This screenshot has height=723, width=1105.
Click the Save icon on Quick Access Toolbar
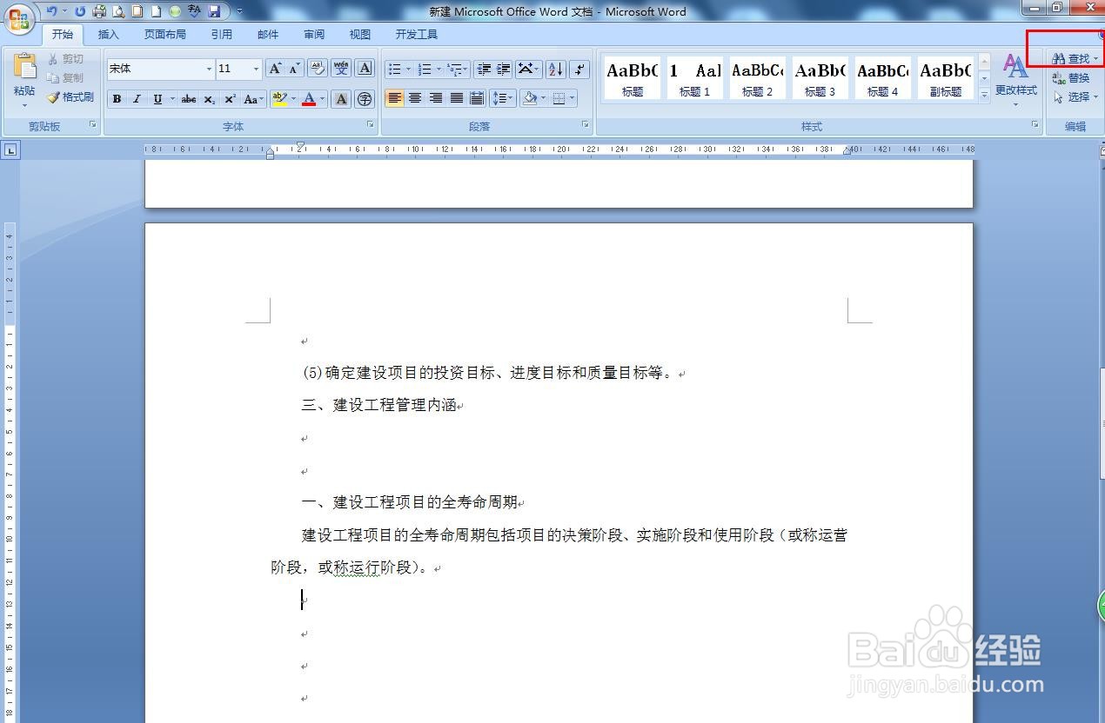click(x=213, y=10)
